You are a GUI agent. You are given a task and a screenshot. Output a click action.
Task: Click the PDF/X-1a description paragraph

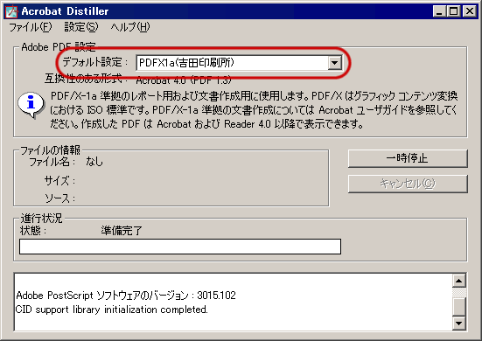click(x=254, y=110)
